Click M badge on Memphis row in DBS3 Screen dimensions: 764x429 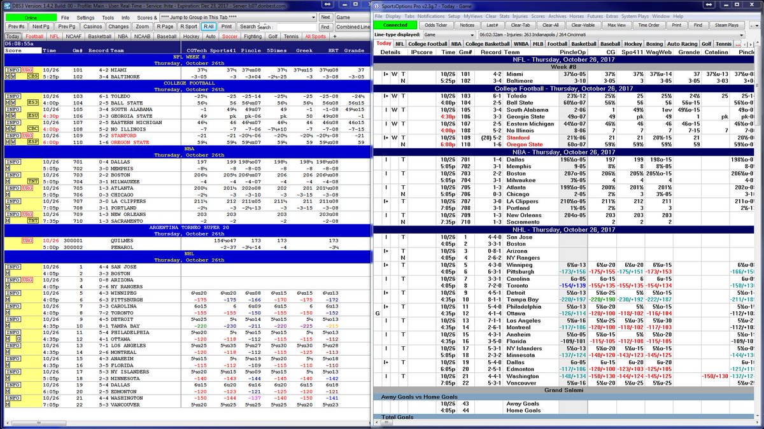coord(8,168)
